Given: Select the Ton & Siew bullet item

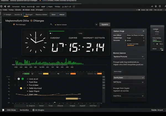Looking at the screenshot, I should [33, 85].
